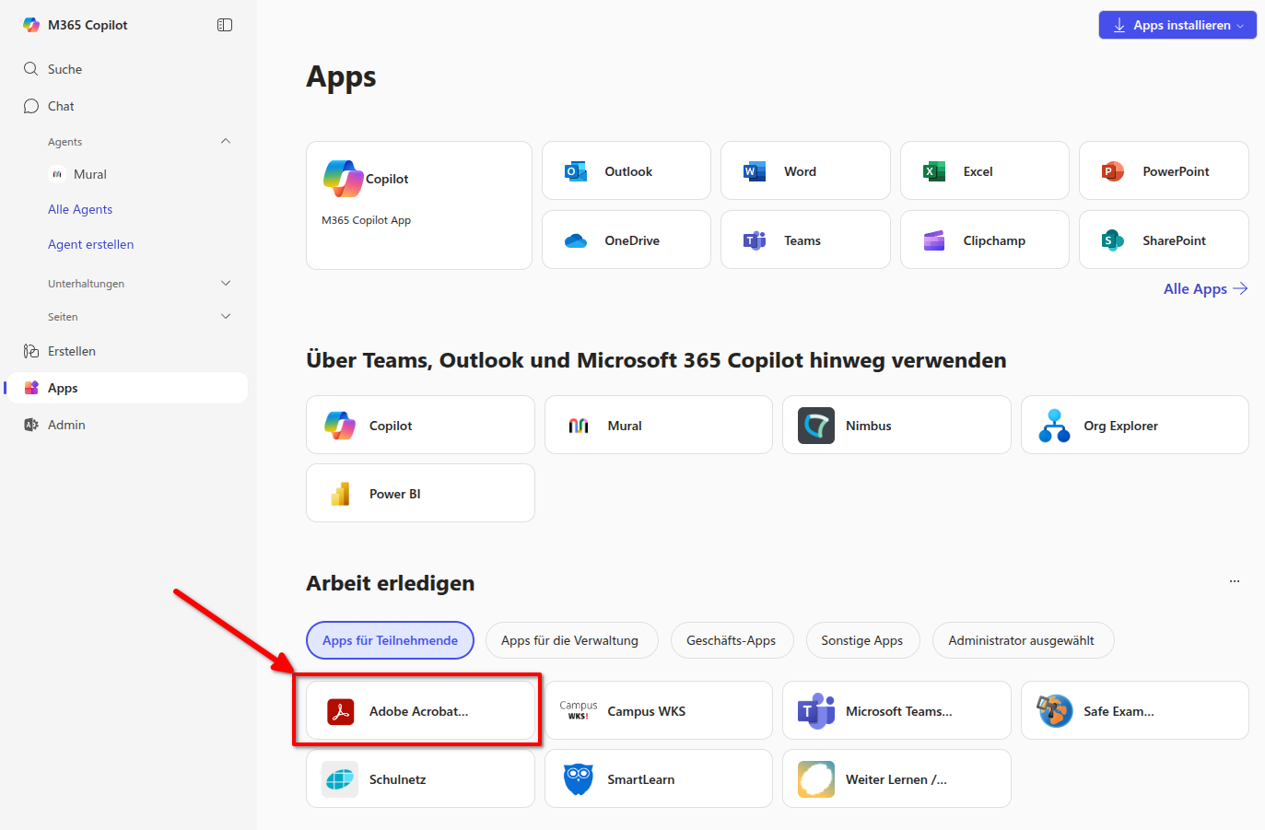Click the OneDrive label text
Image resolution: width=1265 pixels, height=830 pixels.
point(632,240)
